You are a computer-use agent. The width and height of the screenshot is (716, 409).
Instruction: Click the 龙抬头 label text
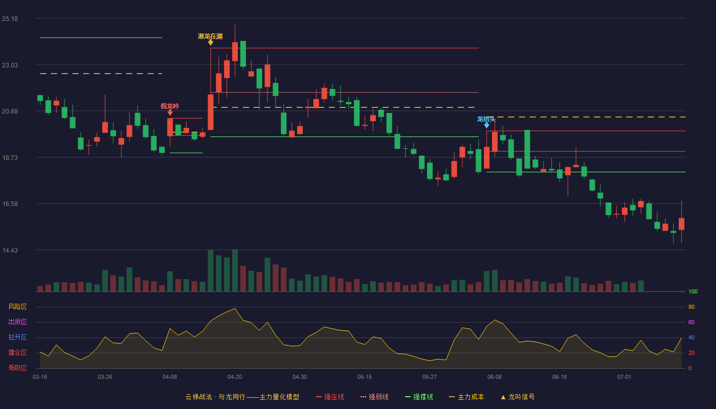pyautogui.click(x=486, y=119)
